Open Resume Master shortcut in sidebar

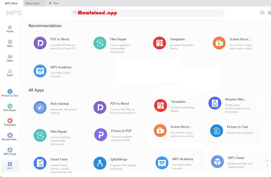coord(10,137)
